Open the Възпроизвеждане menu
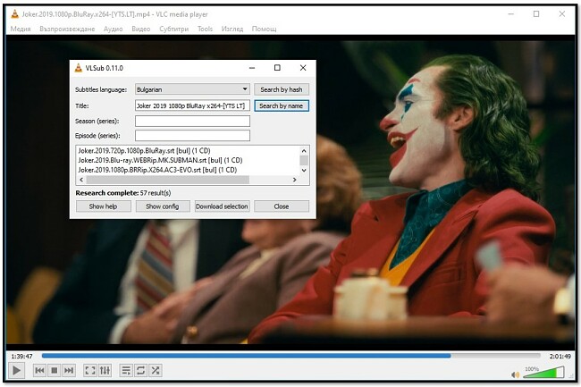This screenshot has width=581, height=387. click(x=67, y=29)
